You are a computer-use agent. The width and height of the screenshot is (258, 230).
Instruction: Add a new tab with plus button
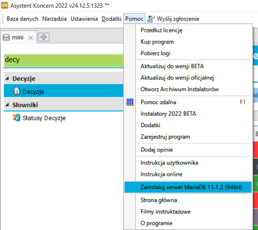tap(44, 37)
